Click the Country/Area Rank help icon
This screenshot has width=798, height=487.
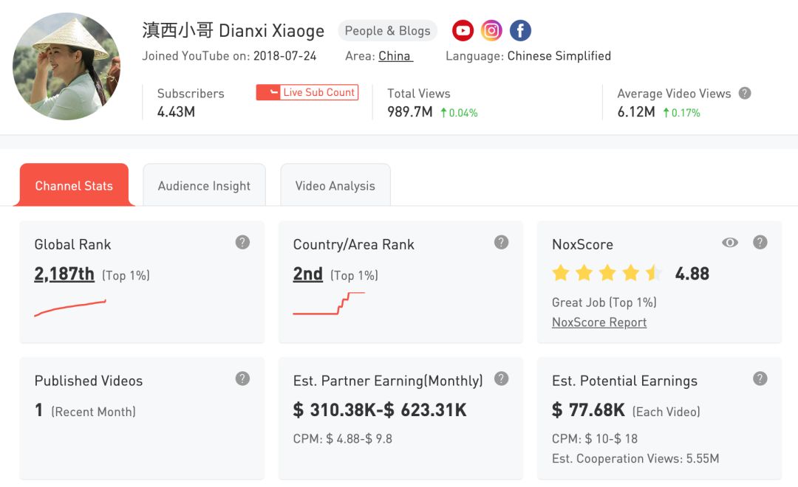501,242
